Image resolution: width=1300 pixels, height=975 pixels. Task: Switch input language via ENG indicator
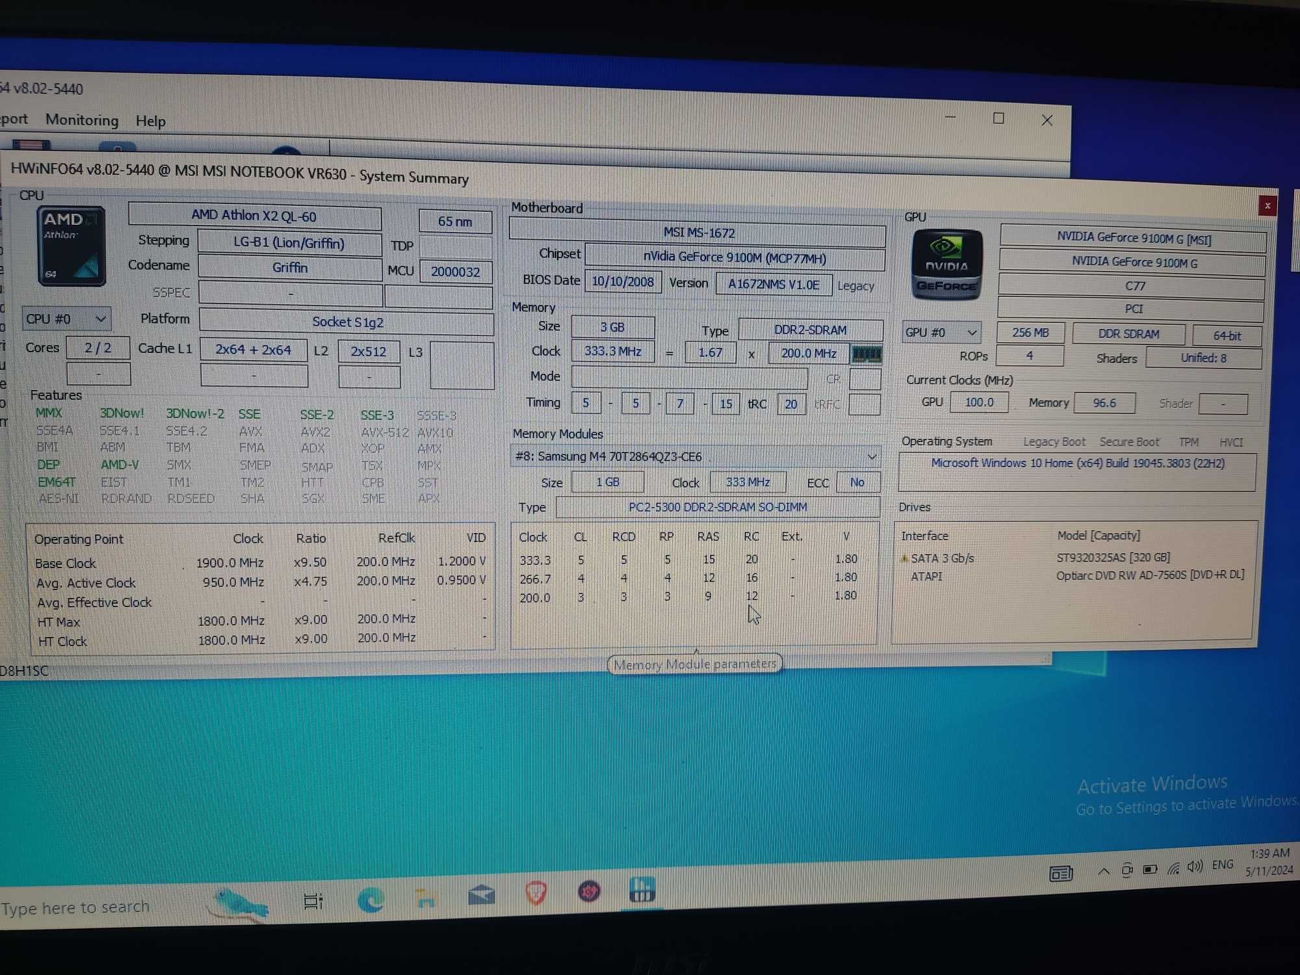tap(1223, 864)
